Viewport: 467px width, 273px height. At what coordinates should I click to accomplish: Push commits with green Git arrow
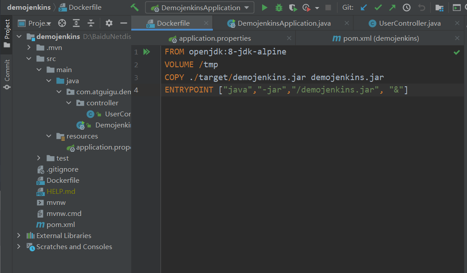click(392, 8)
